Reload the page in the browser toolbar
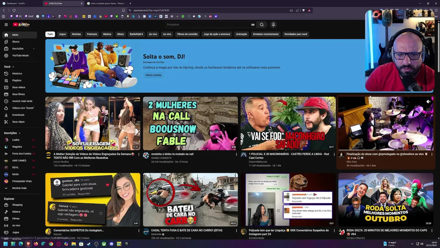Screen dimensions: 440x248 coord(14,10)
